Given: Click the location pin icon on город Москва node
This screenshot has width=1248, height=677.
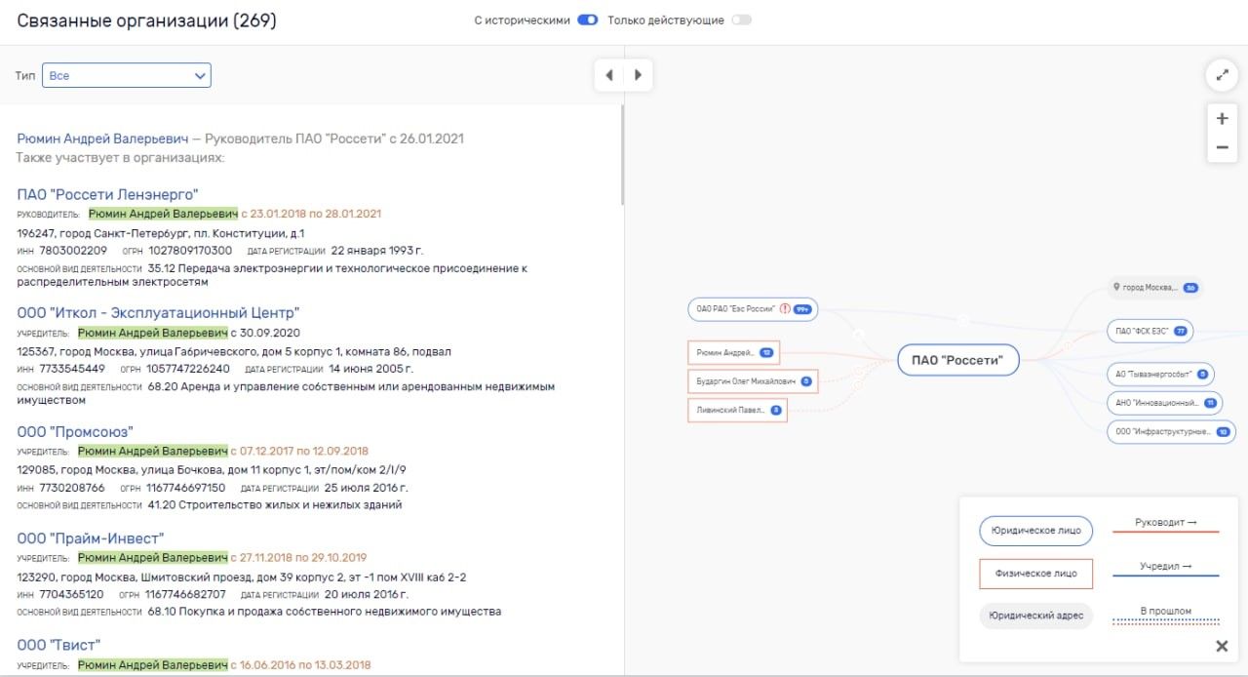Looking at the screenshot, I should tap(1117, 288).
